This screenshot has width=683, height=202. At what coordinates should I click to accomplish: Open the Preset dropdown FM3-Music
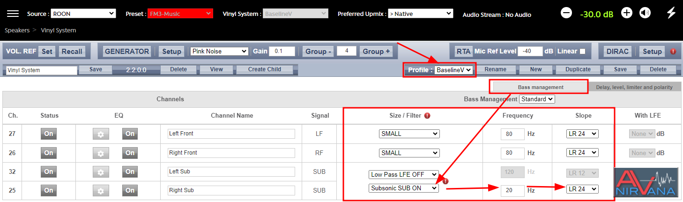point(180,14)
